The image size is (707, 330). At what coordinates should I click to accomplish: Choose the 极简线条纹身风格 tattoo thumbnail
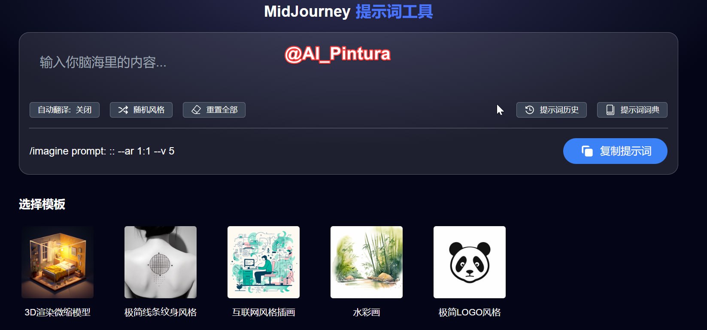161,262
